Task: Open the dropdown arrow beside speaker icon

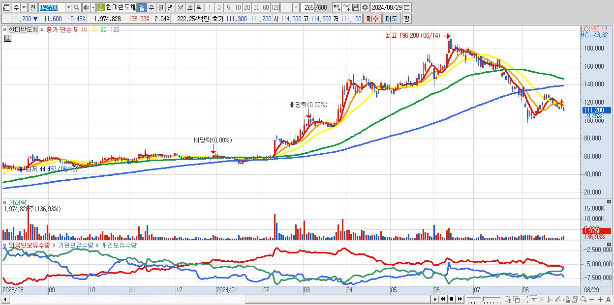Action: 93,7
